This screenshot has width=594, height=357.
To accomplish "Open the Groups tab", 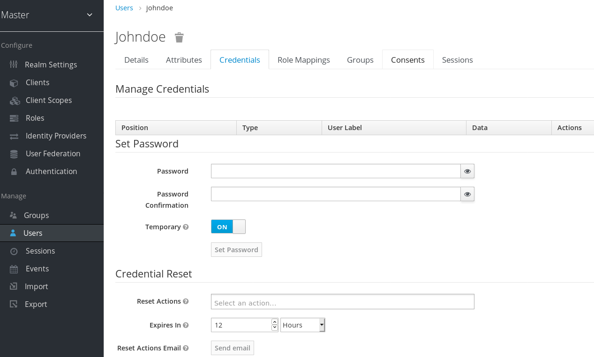I will (360, 60).
